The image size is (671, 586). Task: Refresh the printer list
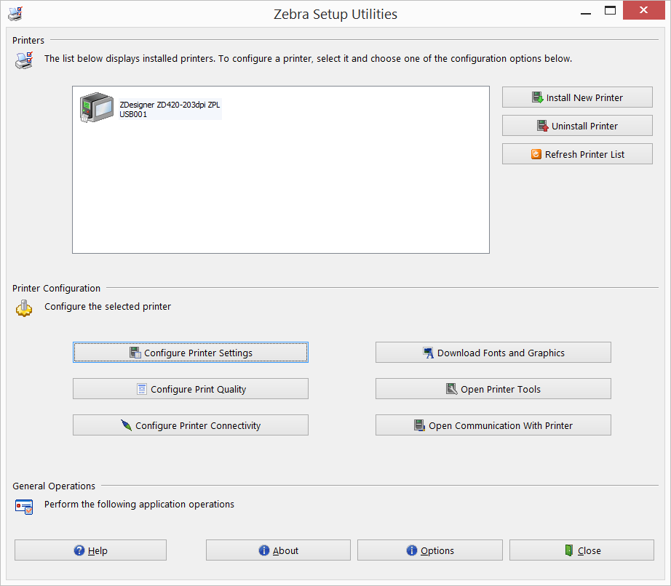(577, 154)
